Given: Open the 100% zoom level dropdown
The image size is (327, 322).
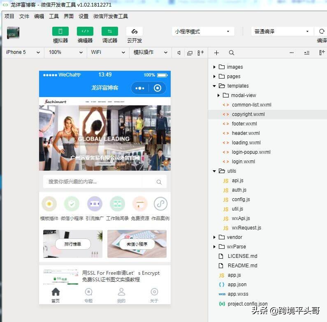Looking at the screenshot, I should 65,52.
